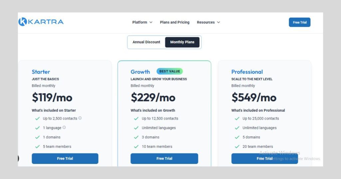The width and height of the screenshot is (341, 179).
Task: Click the chevron arrow beside Resources
Action: tap(218, 22)
